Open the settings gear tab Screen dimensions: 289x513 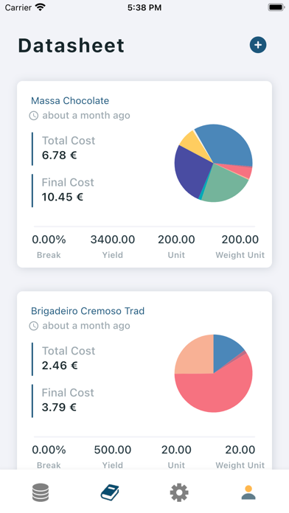coord(179,492)
